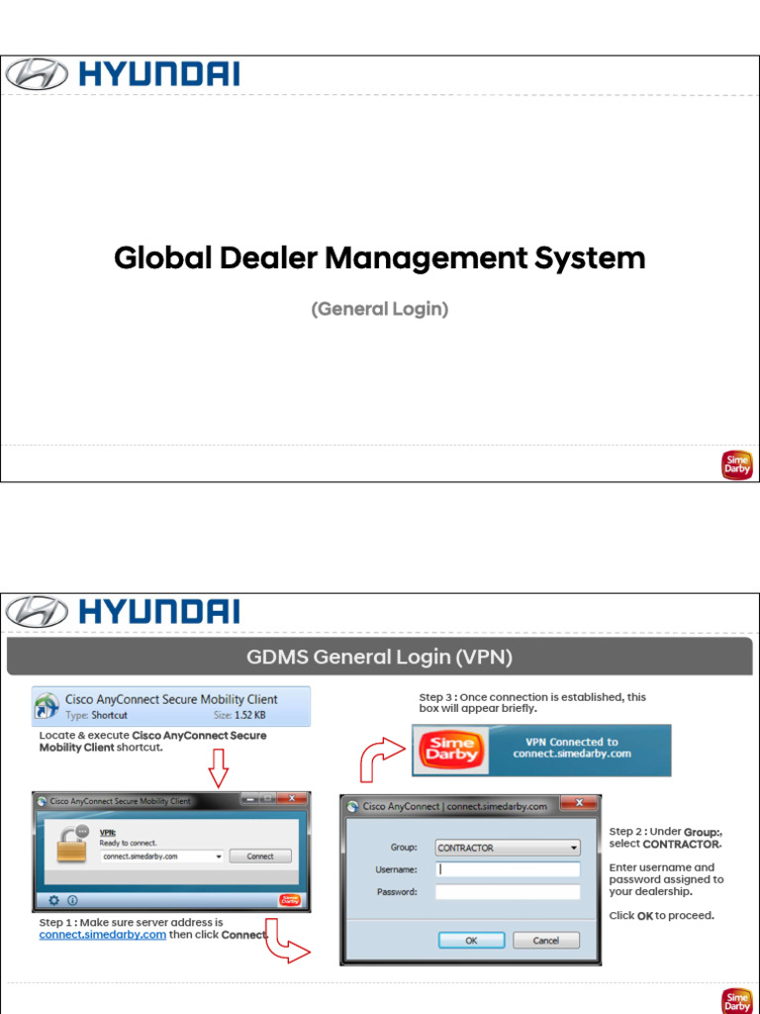Click the Hyundai logo on the VPN login slide
Screen dimensions: 760x1014
click(122, 612)
